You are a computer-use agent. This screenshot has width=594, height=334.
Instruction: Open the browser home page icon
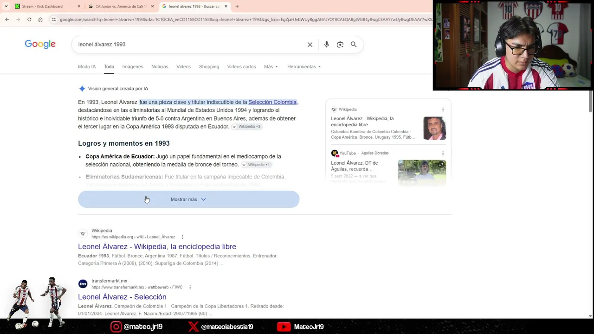coord(40,19)
